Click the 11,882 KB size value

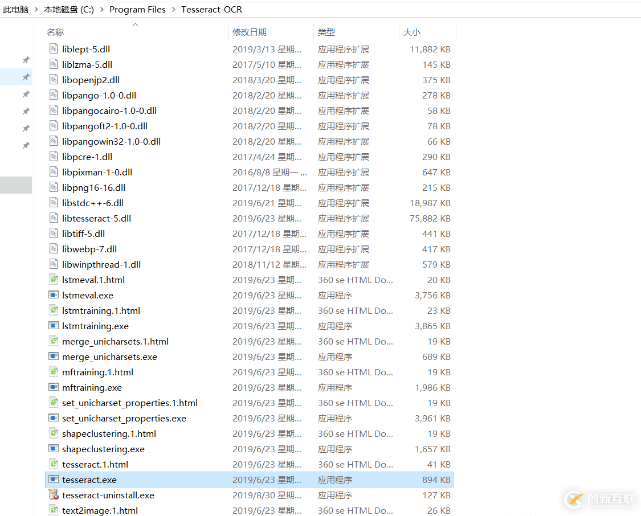(x=430, y=50)
